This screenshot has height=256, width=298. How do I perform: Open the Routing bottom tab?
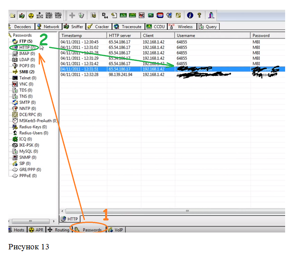tap(59, 230)
